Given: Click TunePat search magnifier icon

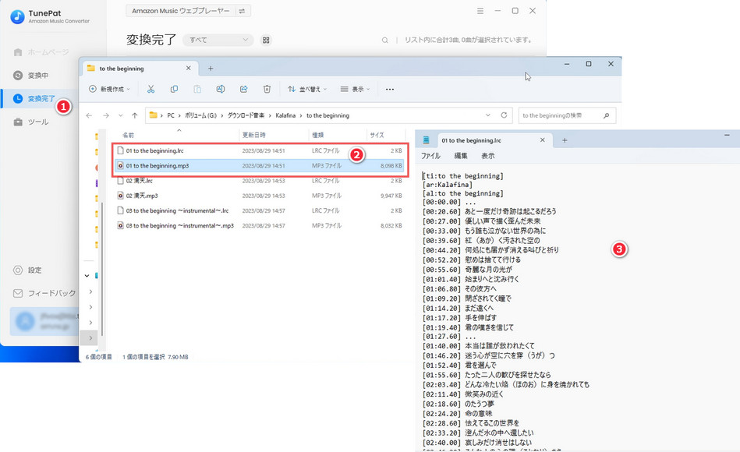Looking at the screenshot, I should [385, 40].
